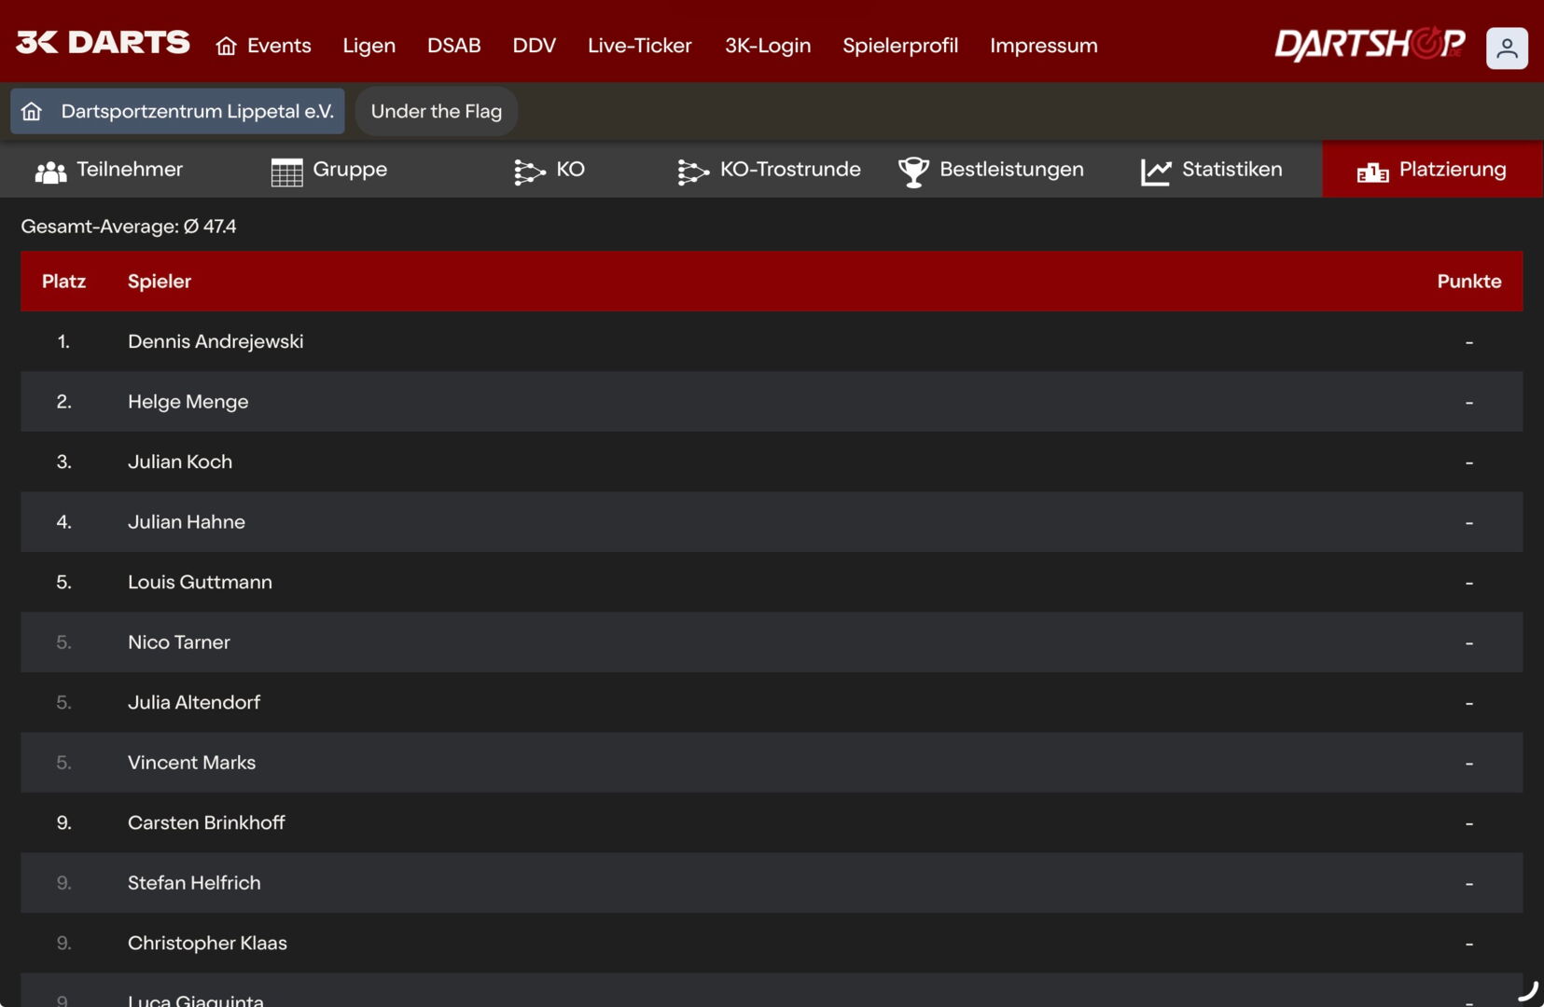Screen dimensions: 1544x1007
Task: Open the Live-Ticker page
Action: [639, 46]
